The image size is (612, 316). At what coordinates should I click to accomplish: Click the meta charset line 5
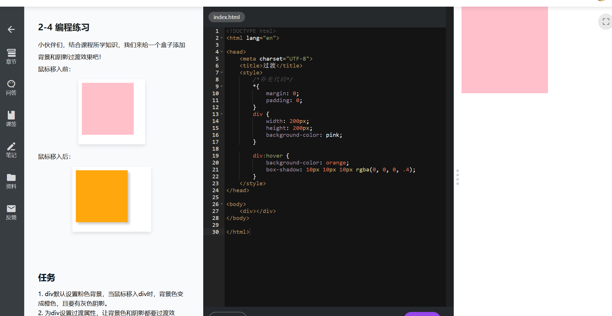pyautogui.click(x=276, y=59)
